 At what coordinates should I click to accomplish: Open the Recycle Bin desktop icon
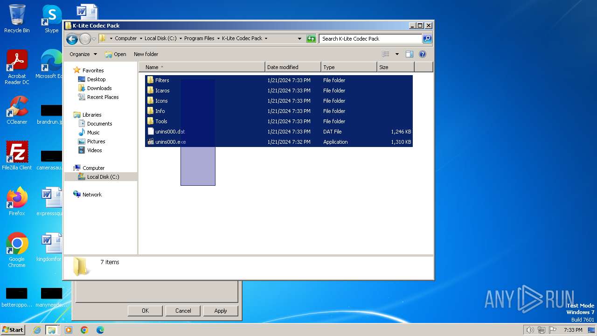[x=17, y=19]
